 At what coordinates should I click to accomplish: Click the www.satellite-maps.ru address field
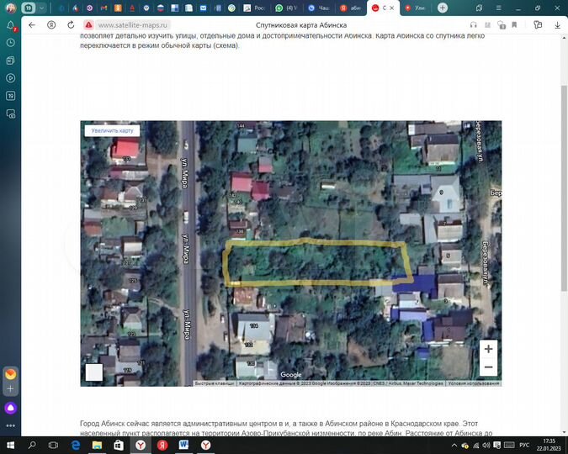point(133,25)
